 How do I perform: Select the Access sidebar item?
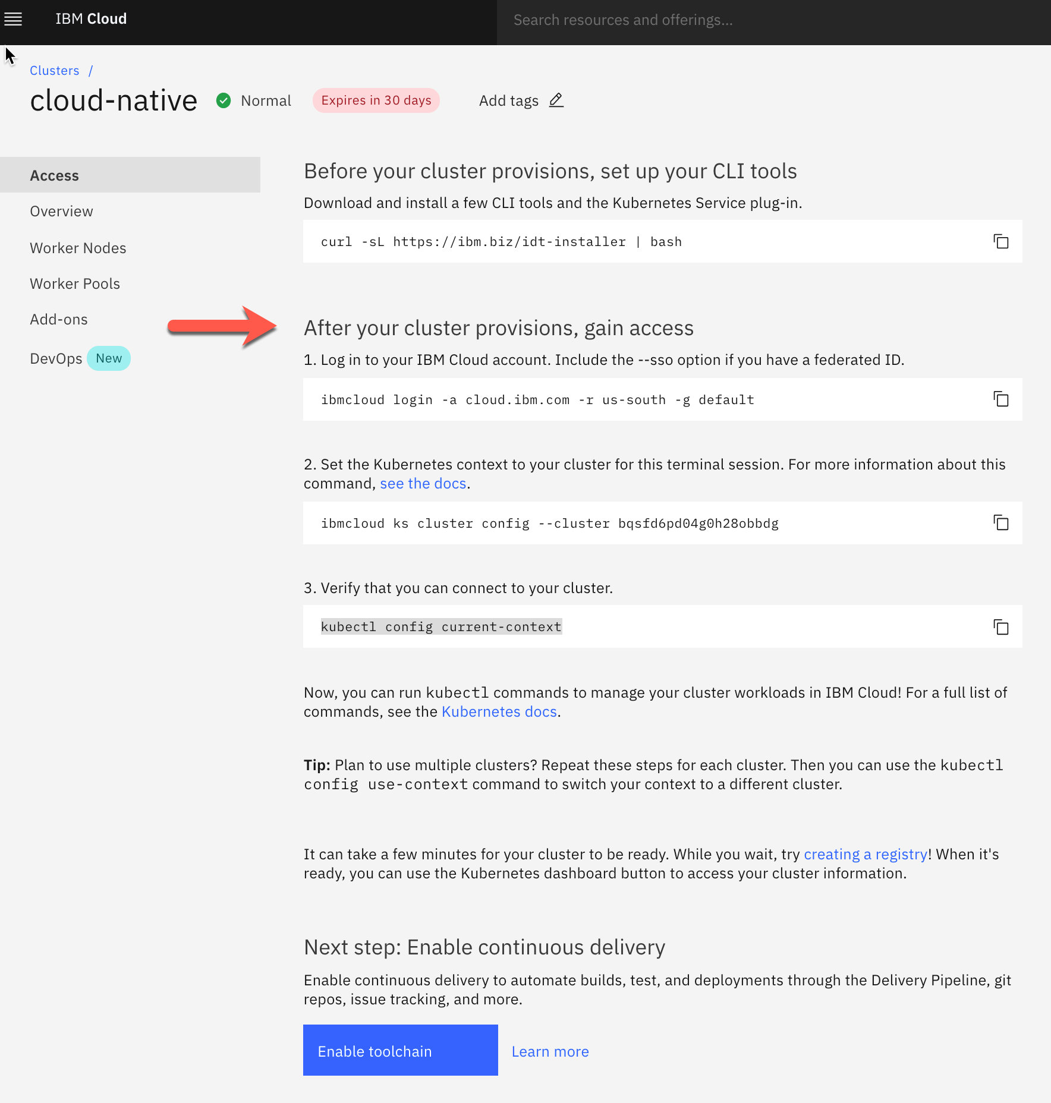[x=130, y=175]
